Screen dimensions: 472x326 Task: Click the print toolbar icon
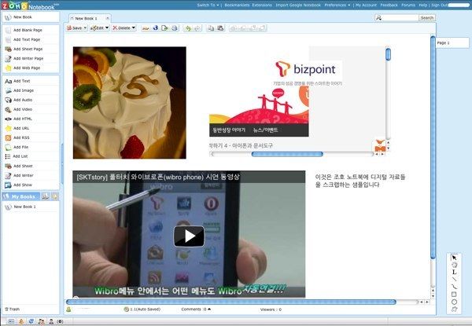pos(175,28)
